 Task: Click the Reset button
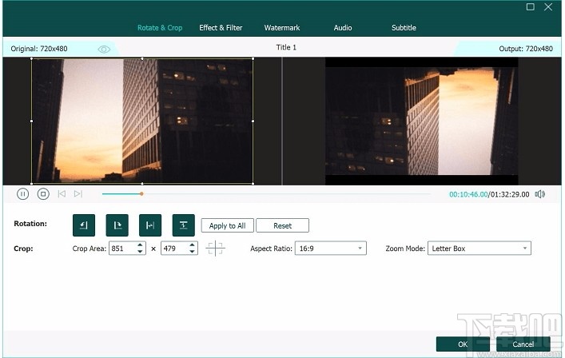282,226
